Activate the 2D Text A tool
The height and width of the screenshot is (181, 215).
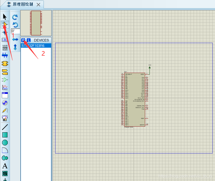coord(5,166)
